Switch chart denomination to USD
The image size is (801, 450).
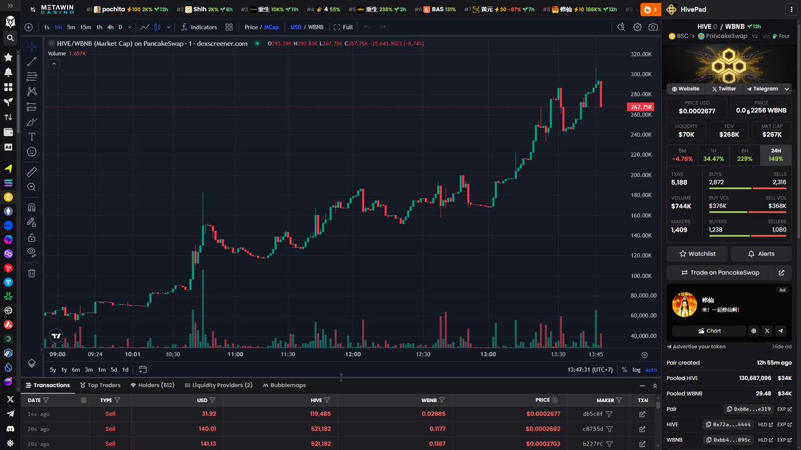(296, 27)
